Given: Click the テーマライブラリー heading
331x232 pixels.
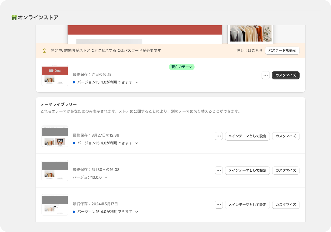Looking at the screenshot, I should pyautogui.click(x=59, y=104).
